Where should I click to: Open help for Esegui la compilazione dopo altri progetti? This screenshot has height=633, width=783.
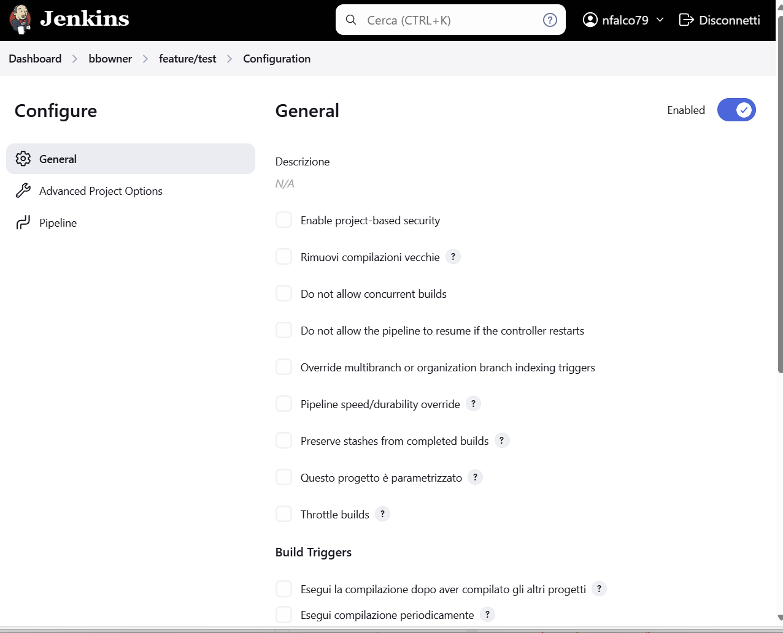[599, 589]
